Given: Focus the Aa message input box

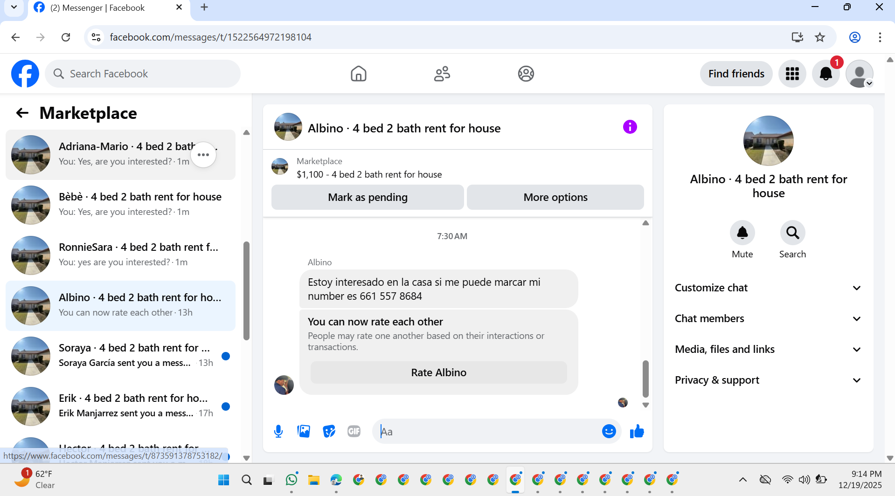Looking at the screenshot, I should tap(487, 431).
